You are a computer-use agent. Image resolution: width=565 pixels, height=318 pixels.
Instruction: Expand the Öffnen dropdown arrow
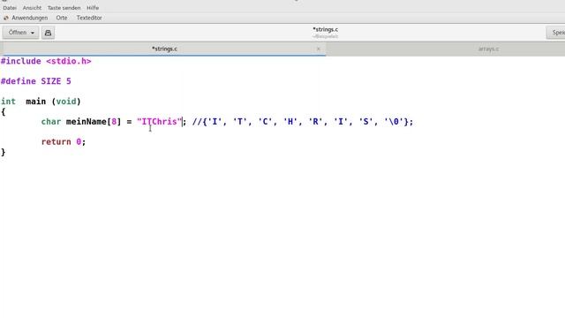(x=33, y=33)
